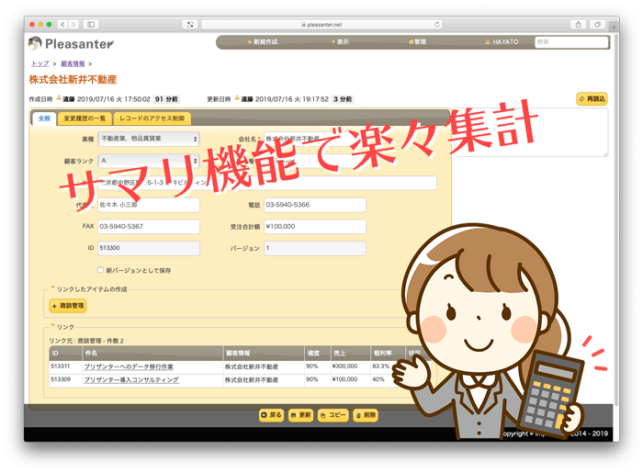This screenshot has height=473, width=643.
Task: Click the row ID 513309
Action: (x=61, y=379)
